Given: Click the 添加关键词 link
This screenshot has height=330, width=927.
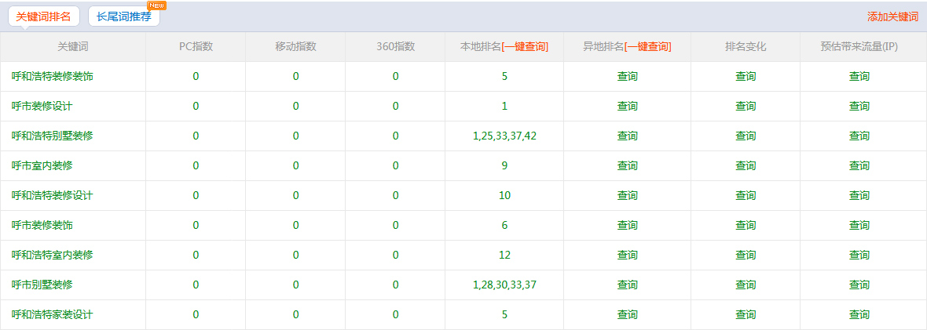Looking at the screenshot, I should coord(892,16).
